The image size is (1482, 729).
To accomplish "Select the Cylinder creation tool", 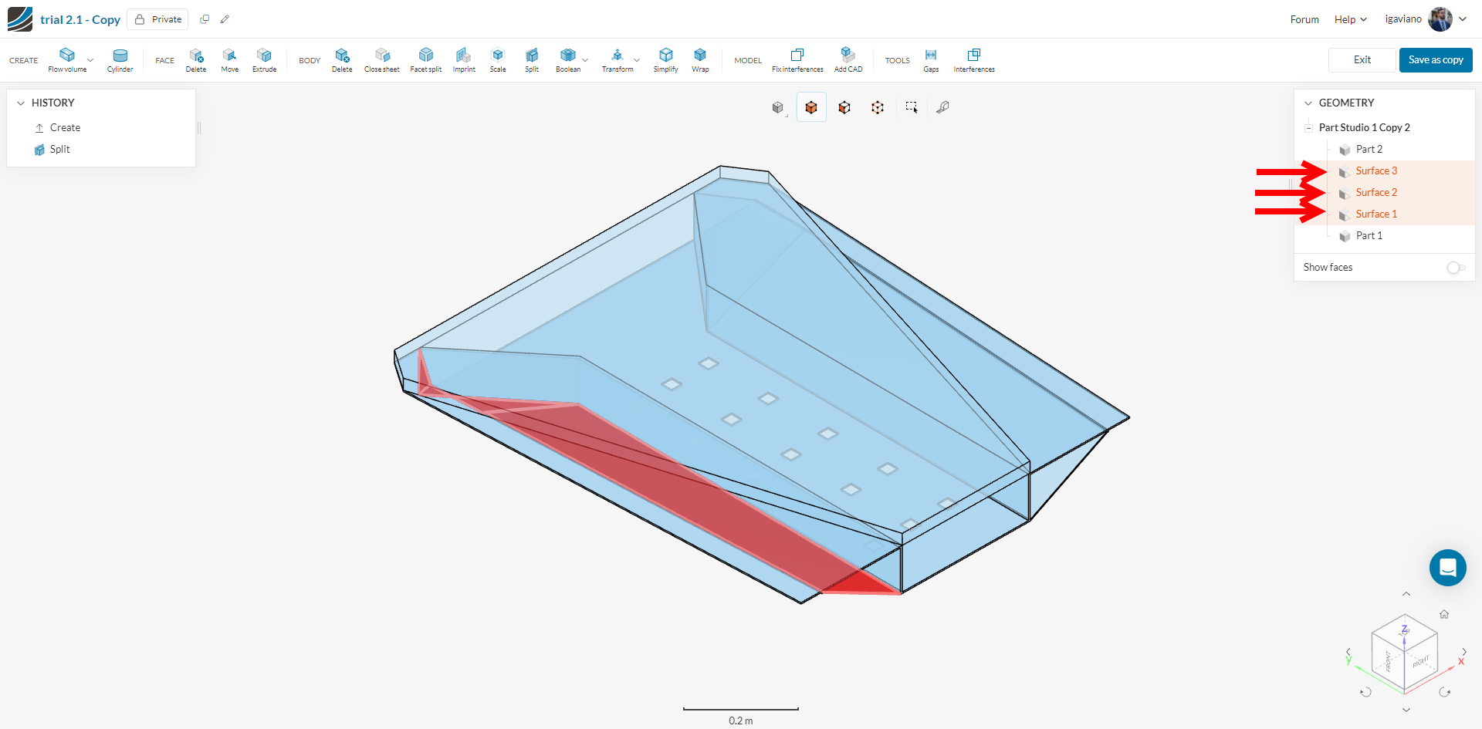I will point(120,58).
